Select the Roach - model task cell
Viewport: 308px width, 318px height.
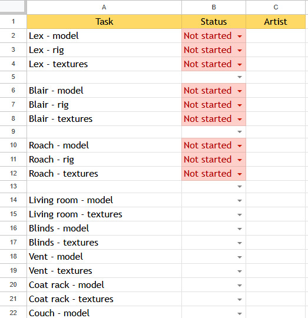[x=104, y=145]
